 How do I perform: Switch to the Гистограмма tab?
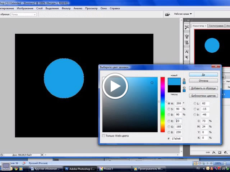tap(216, 26)
